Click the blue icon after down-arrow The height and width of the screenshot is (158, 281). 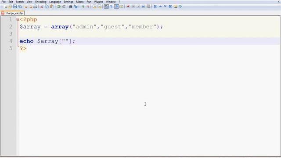(170, 7)
